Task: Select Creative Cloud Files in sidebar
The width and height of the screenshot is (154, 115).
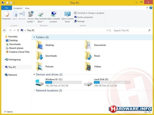Action: 18,52
